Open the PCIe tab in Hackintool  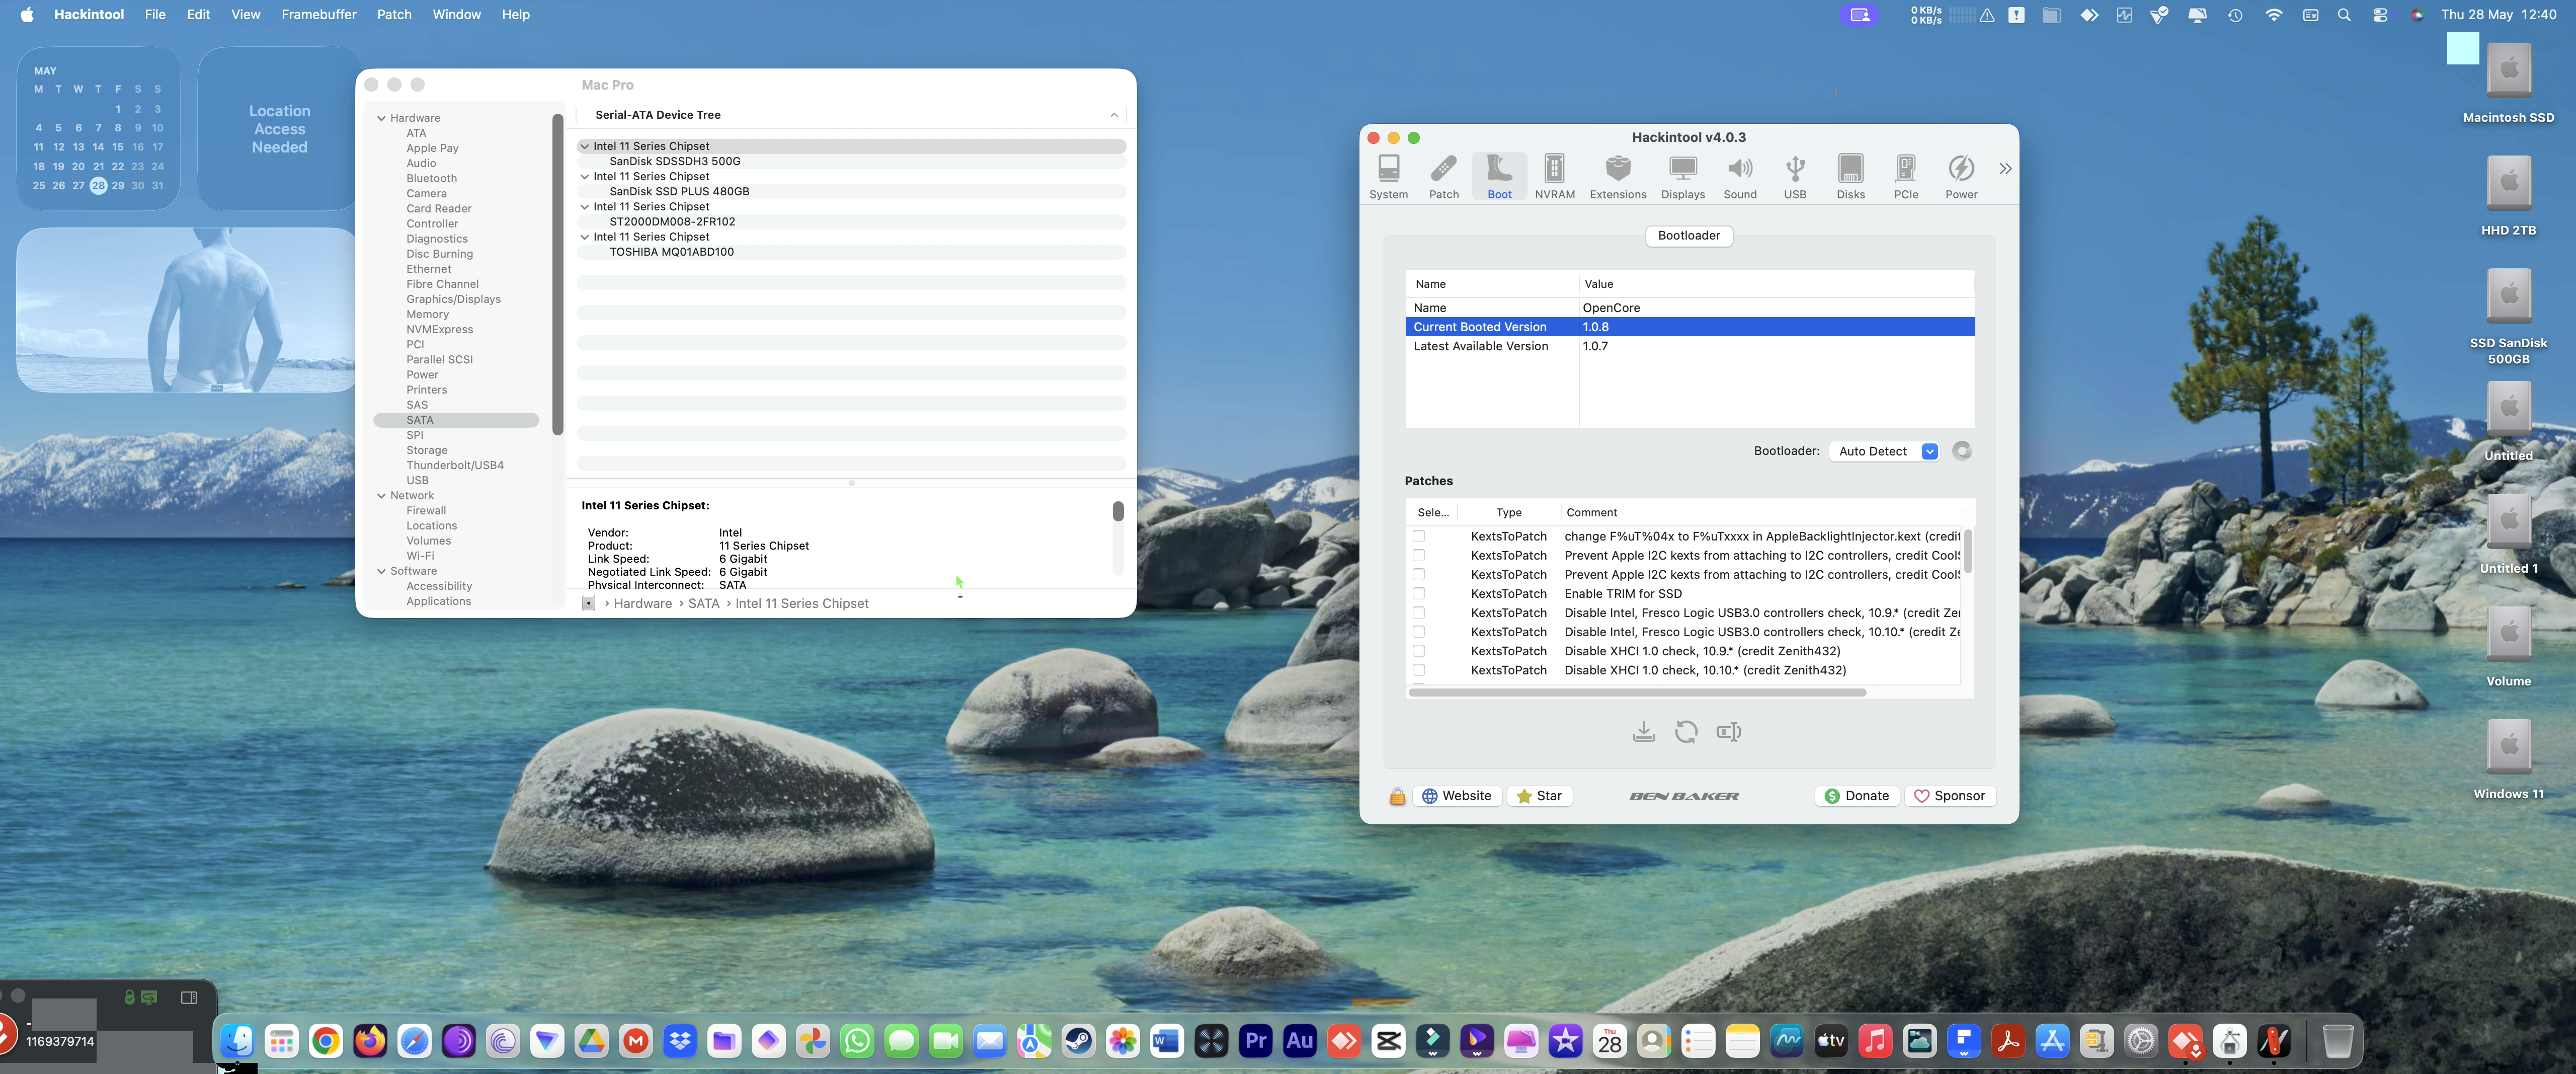1905,176
